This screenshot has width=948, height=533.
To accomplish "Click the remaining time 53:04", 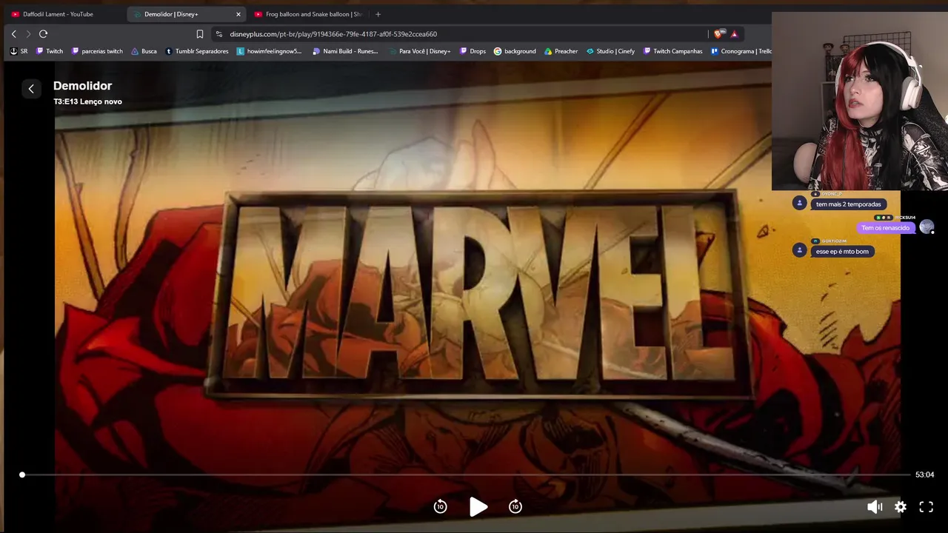I will click(925, 475).
